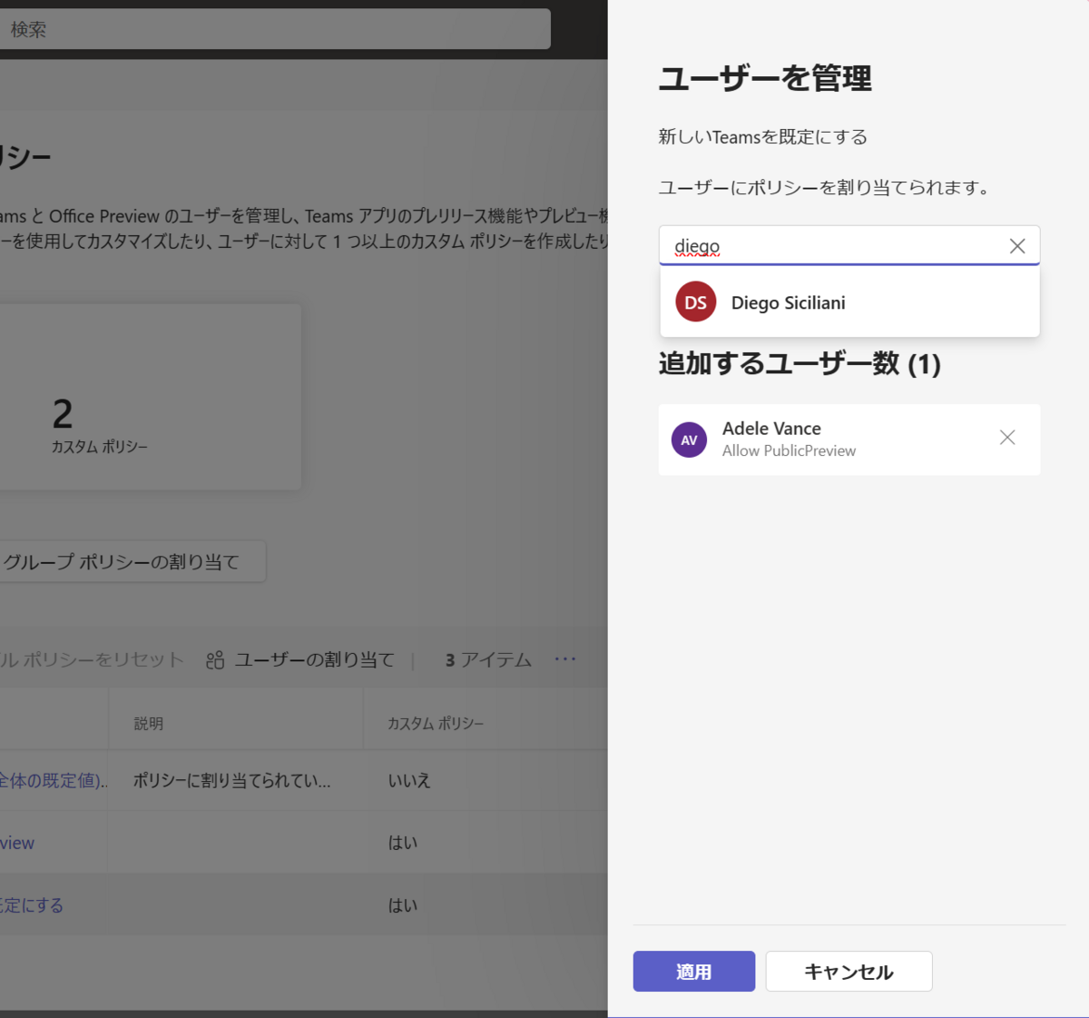Image resolution: width=1089 pixels, height=1018 pixels.
Task: Click the 新しいTeamsを既定にする policy name
Action: point(763,137)
